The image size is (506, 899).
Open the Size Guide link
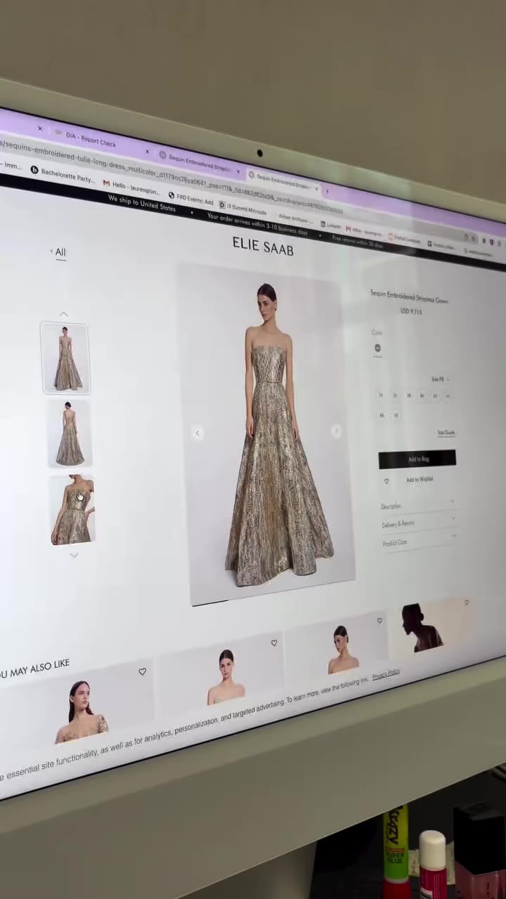coord(446,433)
